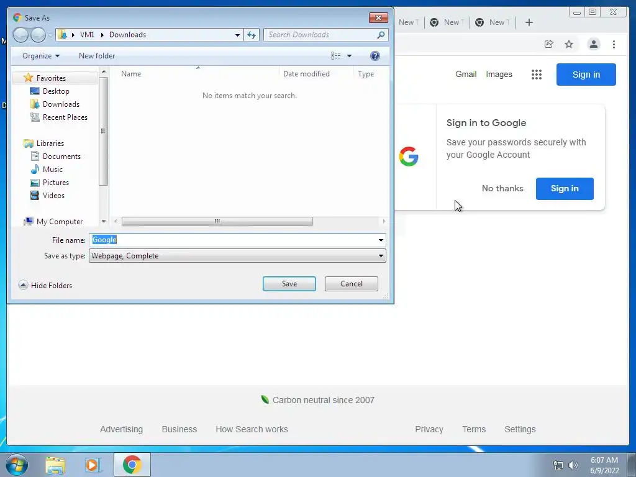Click the Save button
This screenshot has height=477, width=636.
tap(289, 284)
